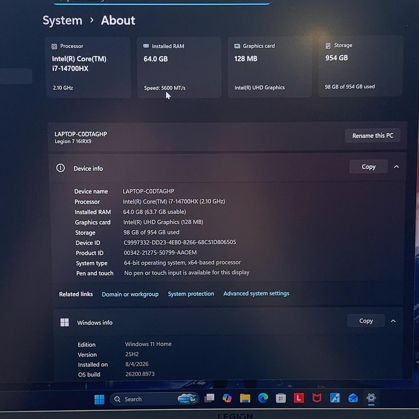
Task: Click Rename this PC
Action: pos(373,136)
